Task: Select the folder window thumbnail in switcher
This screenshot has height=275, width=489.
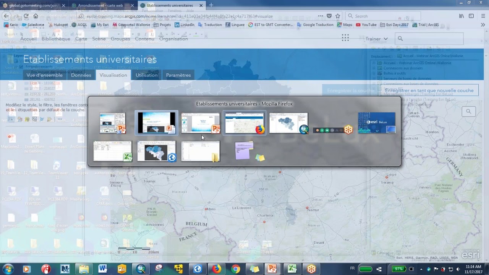Action: coord(201,151)
